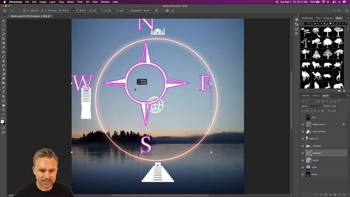Click the canvas vertical scrollbar
Screen dimensions: 350x197
(291, 100)
